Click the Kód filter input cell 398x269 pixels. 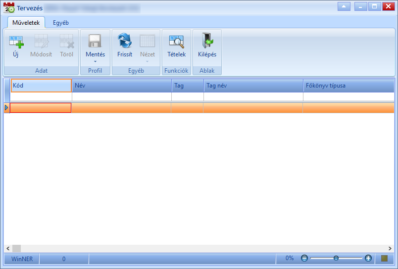tap(41, 96)
